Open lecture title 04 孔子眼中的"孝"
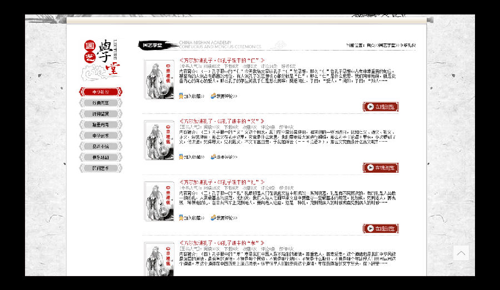Screen dimensions: 500x290 222,243
